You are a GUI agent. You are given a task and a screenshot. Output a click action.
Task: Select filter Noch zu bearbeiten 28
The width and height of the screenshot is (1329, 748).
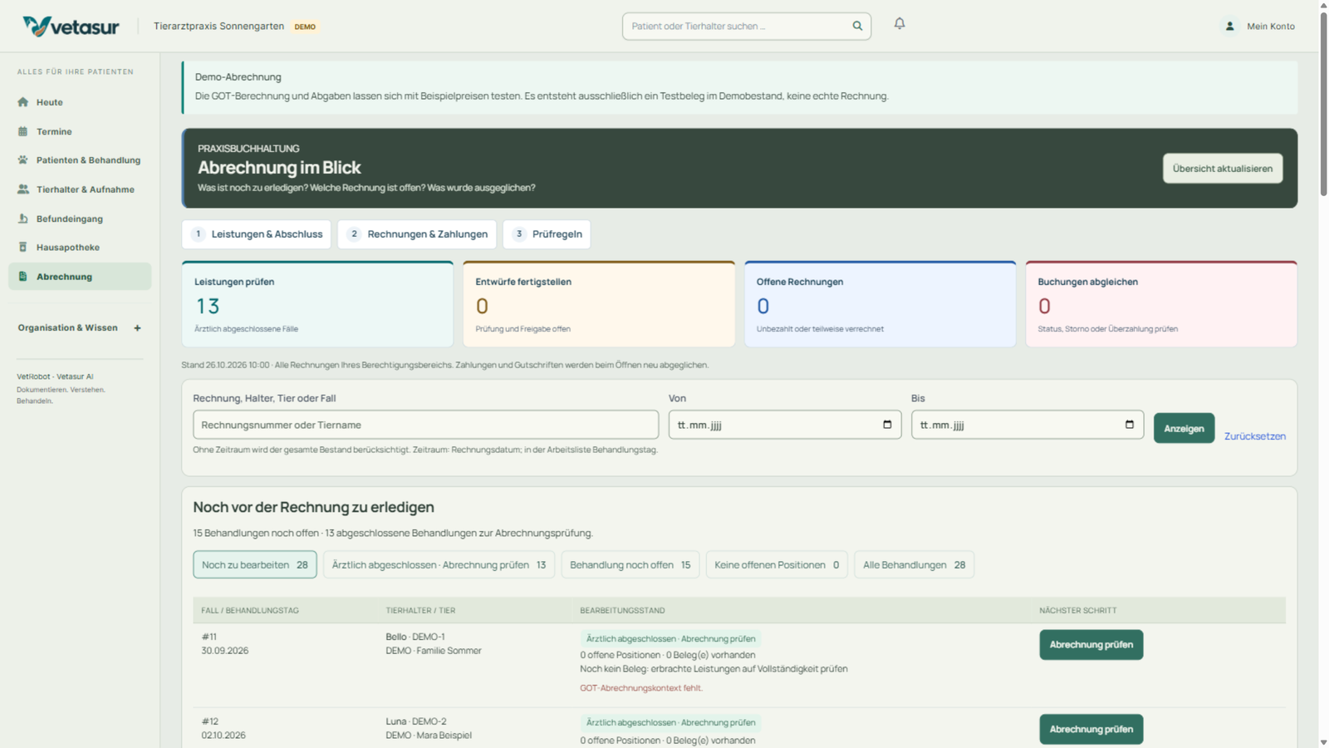click(255, 565)
